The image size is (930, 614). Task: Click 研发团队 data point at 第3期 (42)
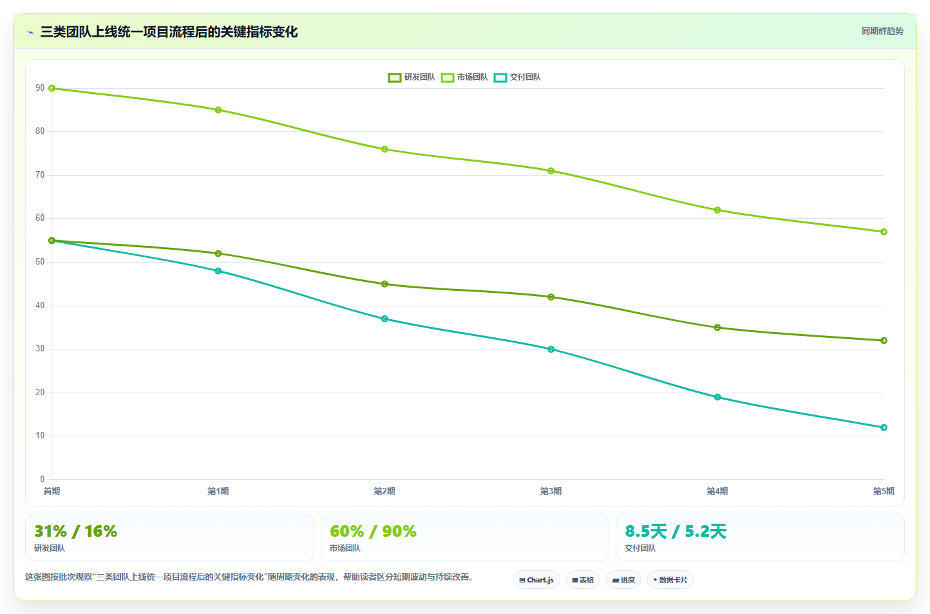point(551,297)
